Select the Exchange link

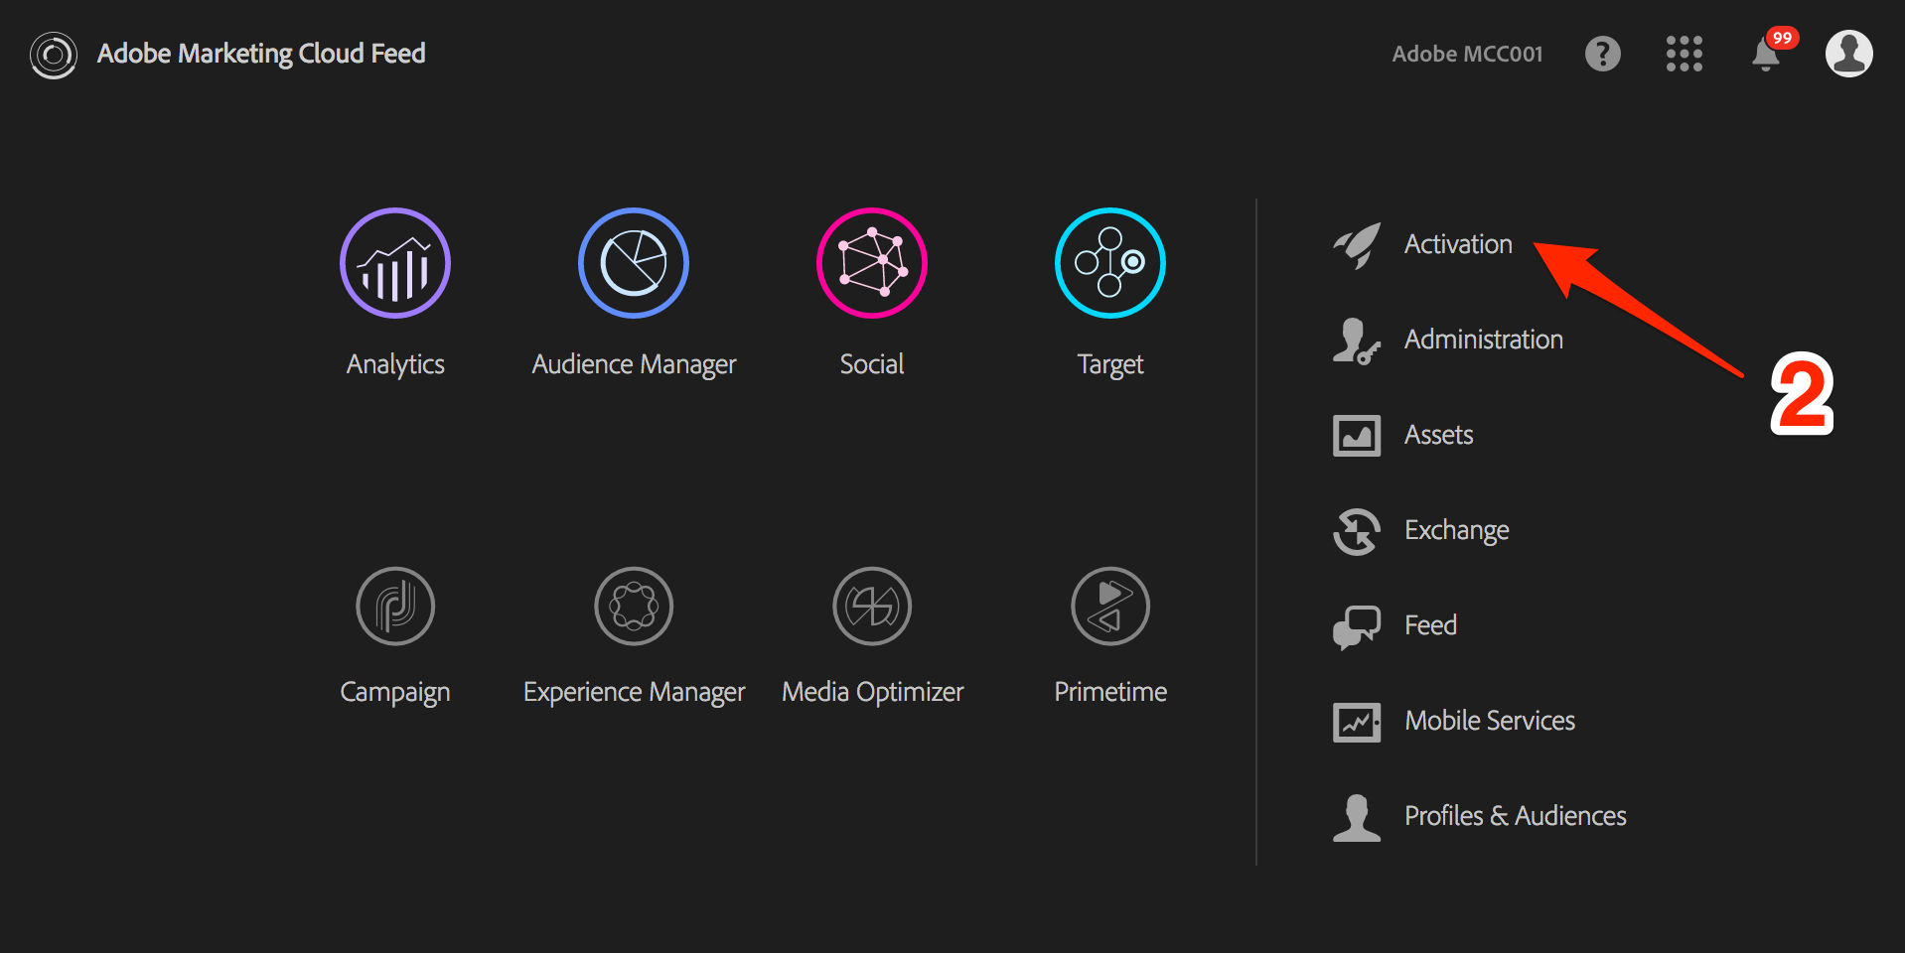click(x=1457, y=531)
